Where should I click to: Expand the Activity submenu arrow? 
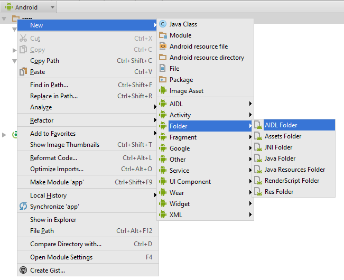coord(250,115)
